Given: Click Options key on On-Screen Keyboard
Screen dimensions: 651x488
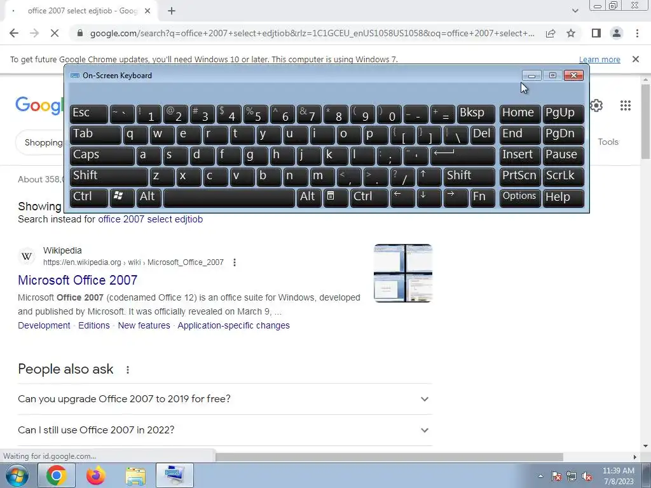Looking at the screenshot, I should point(520,198).
